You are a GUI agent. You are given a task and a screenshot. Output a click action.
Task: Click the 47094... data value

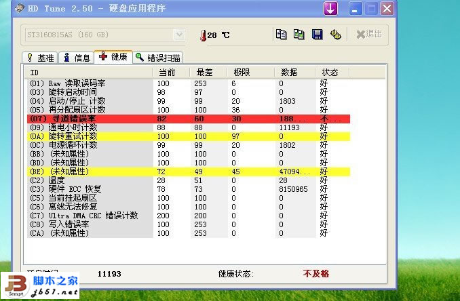click(x=294, y=172)
